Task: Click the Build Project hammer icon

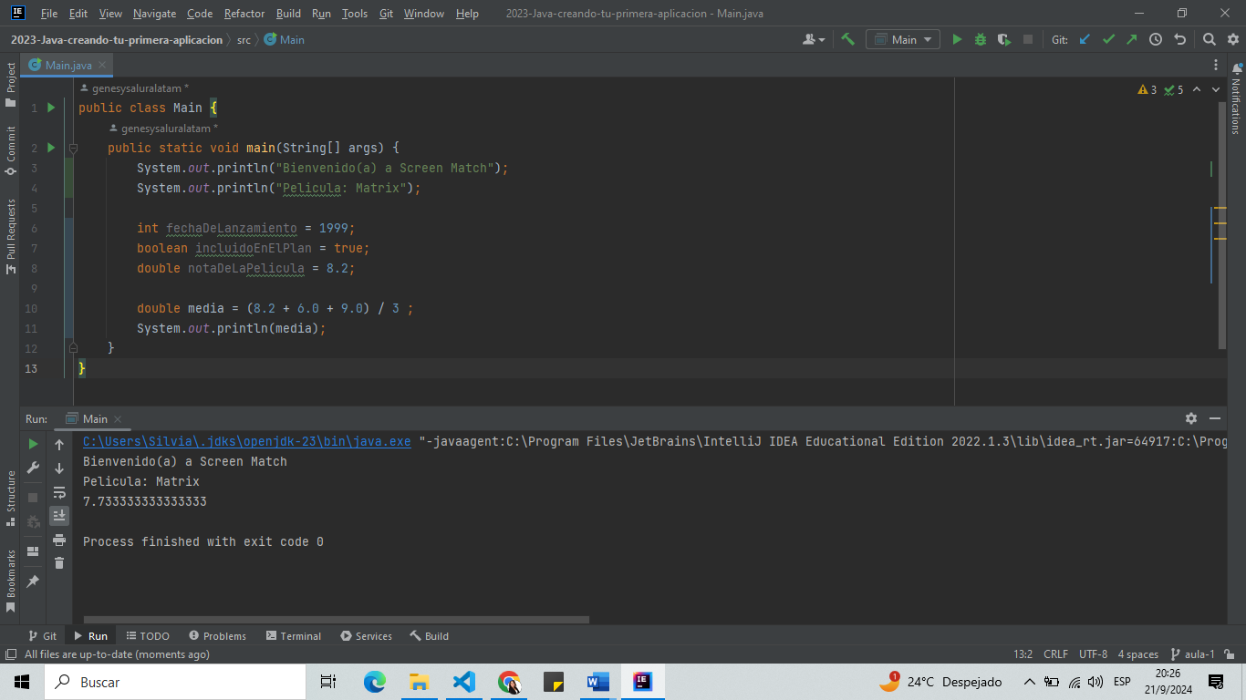Action: pos(848,39)
